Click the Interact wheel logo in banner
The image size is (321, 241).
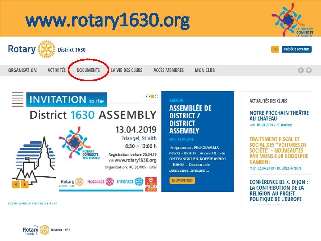(x=130, y=182)
